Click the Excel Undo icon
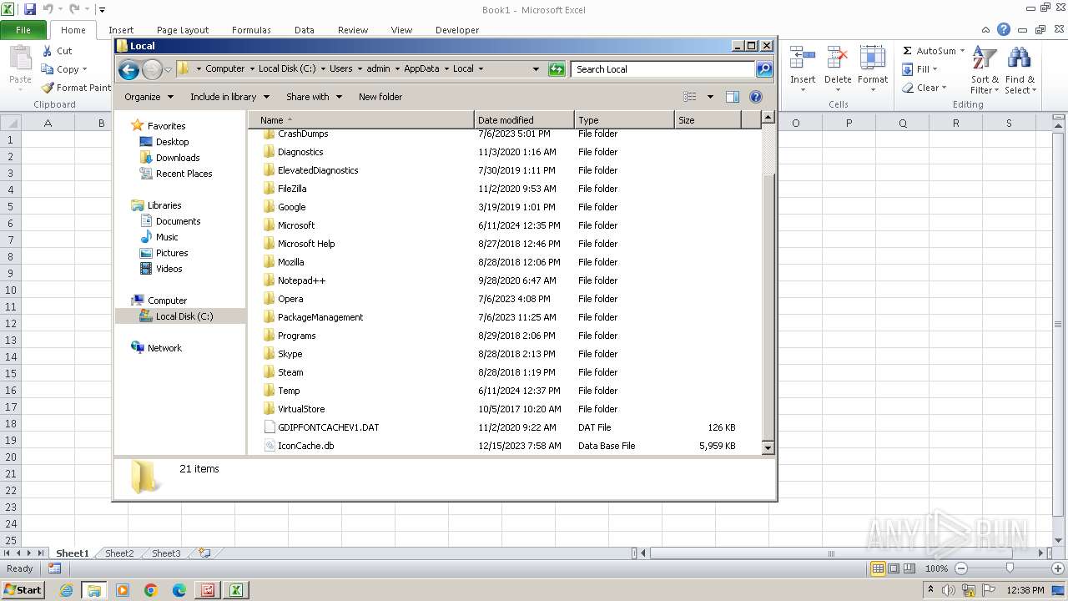 pyautogui.click(x=48, y=9)
